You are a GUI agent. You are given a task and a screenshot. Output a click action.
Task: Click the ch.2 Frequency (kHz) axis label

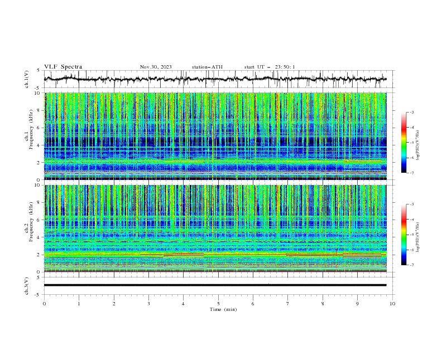29,221
